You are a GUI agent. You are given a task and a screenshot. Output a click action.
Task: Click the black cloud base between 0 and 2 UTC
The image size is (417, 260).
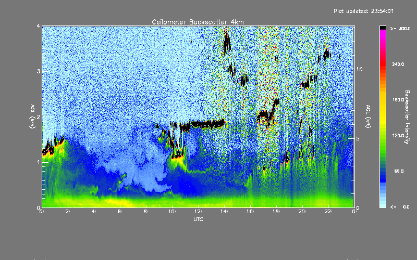53,146
